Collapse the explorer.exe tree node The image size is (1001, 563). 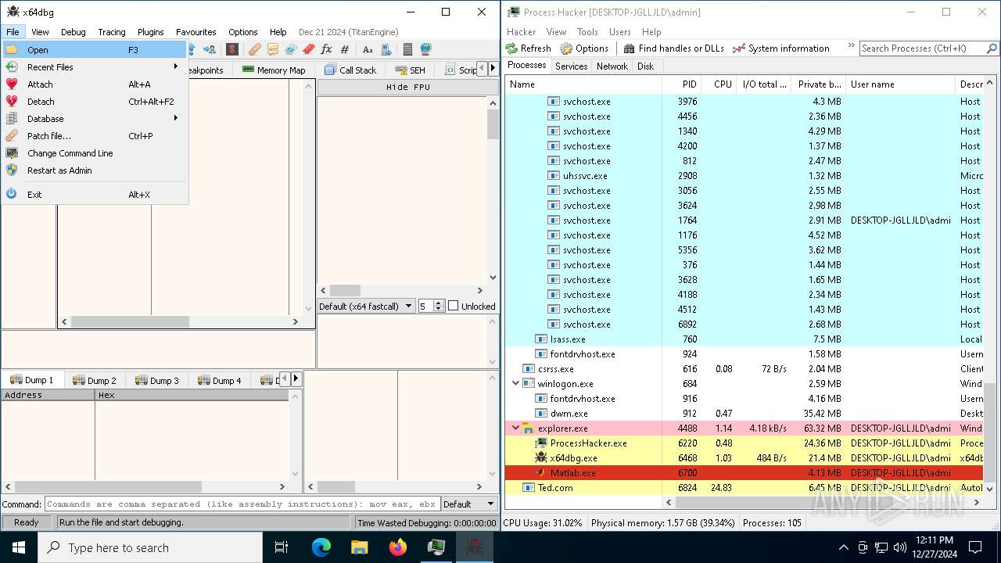pyautogui.click(x=515, y=429)
